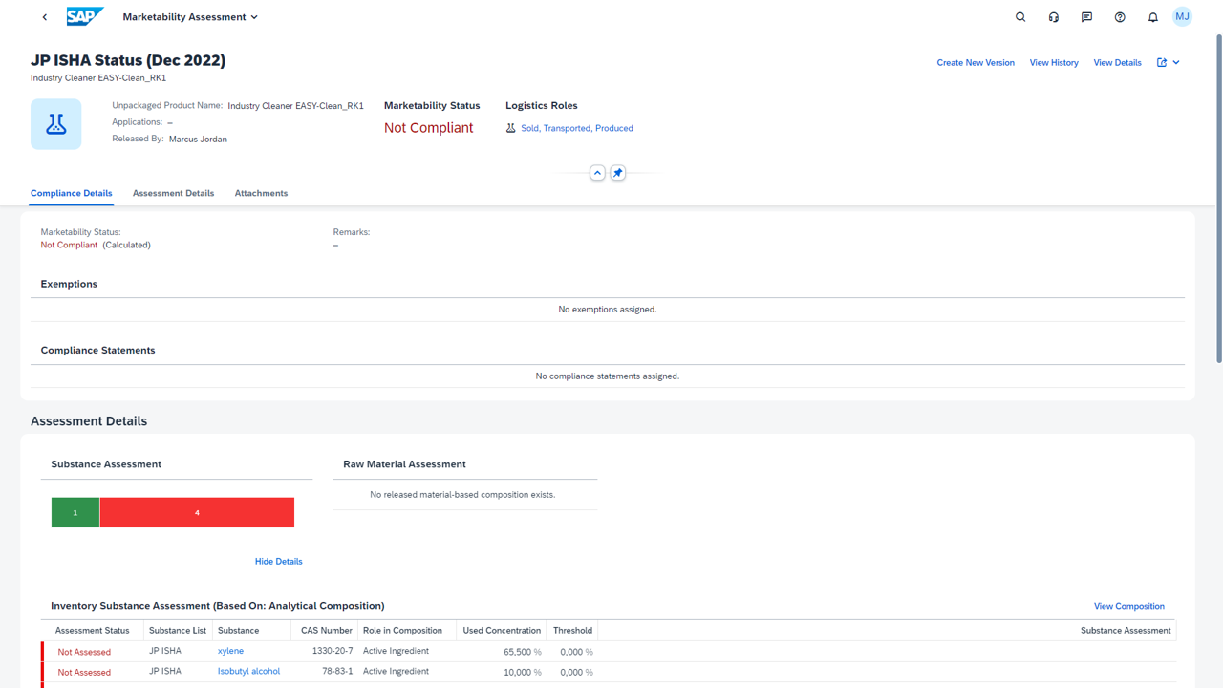Open Marketability Assessment title dropdown
This screenshot has height=688, width=1223.
[190, 17]
